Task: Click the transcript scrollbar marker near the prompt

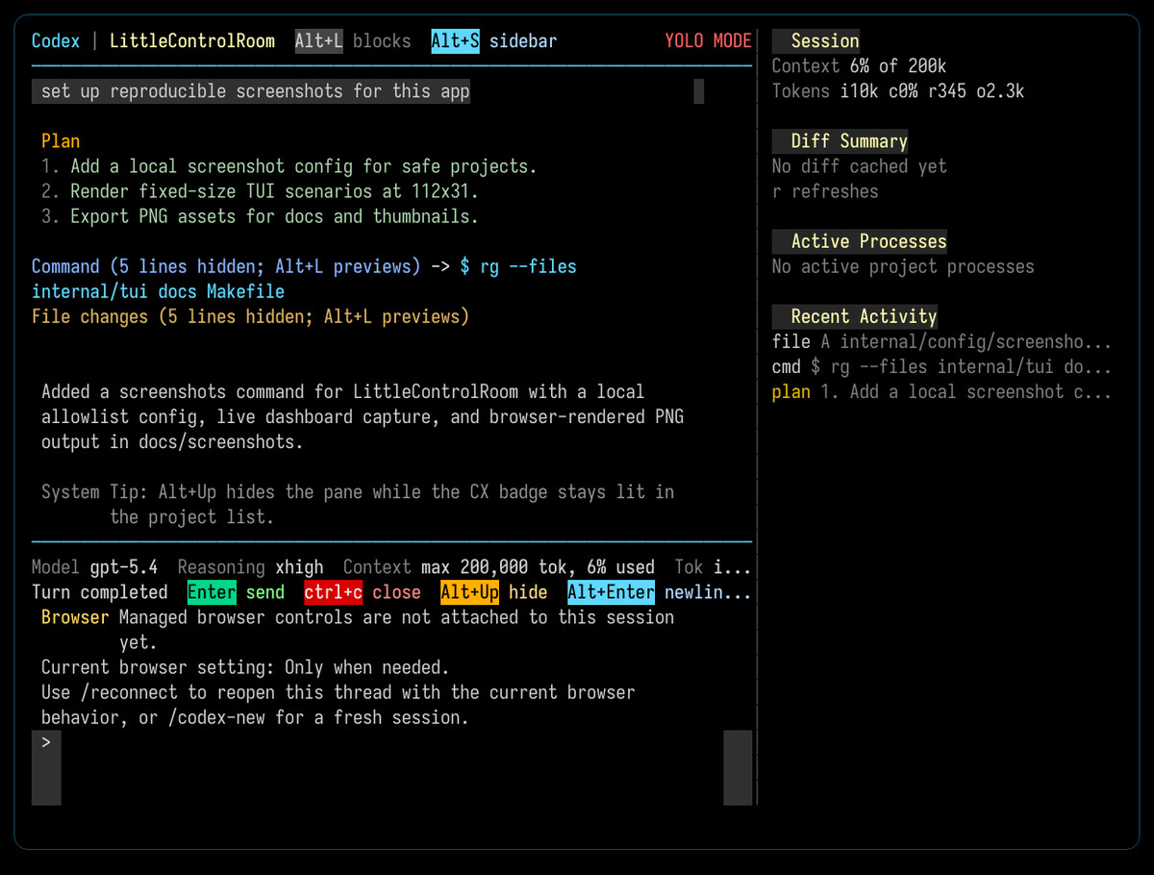Action: [x=698, y=91]
